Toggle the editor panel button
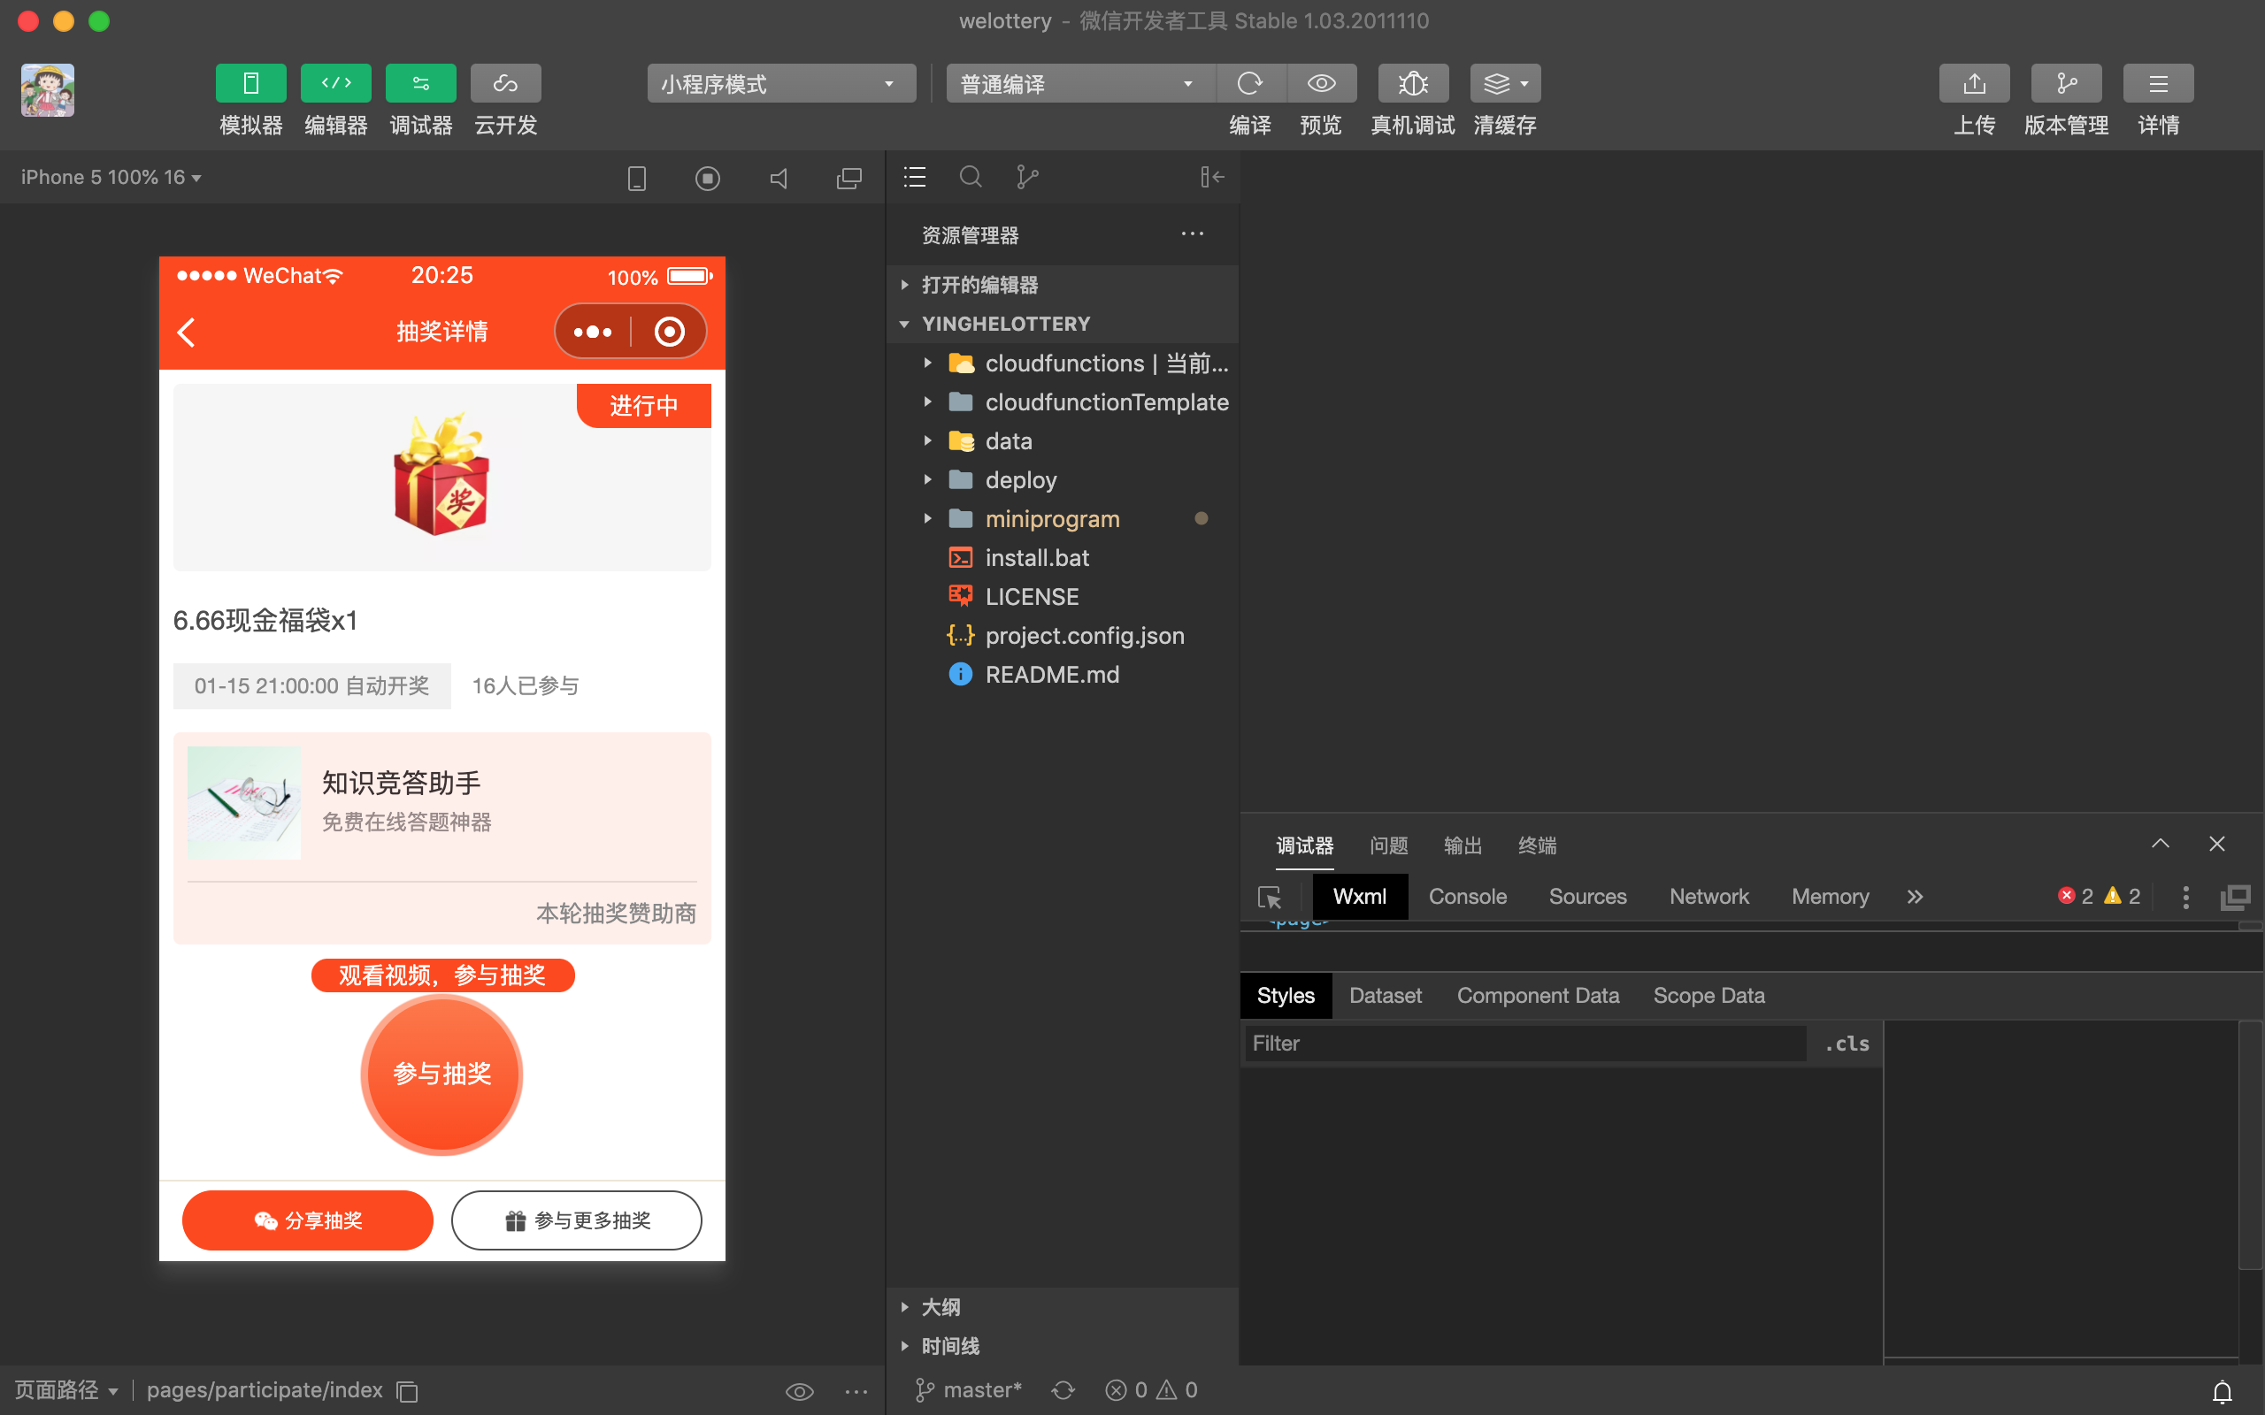2265x1415 pixels. click(x=336, y=83)
